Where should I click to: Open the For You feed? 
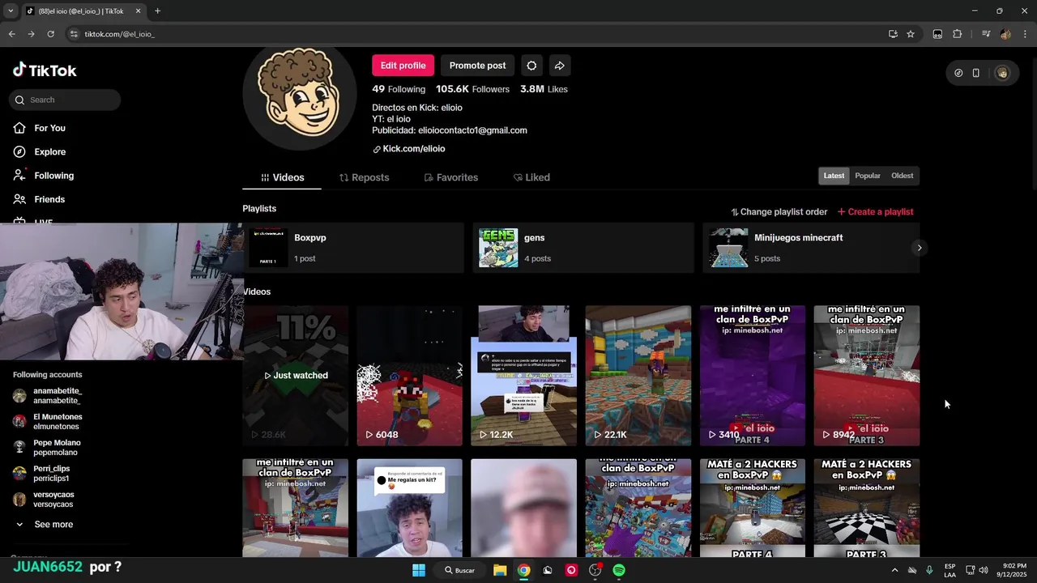tap(49, 128)
